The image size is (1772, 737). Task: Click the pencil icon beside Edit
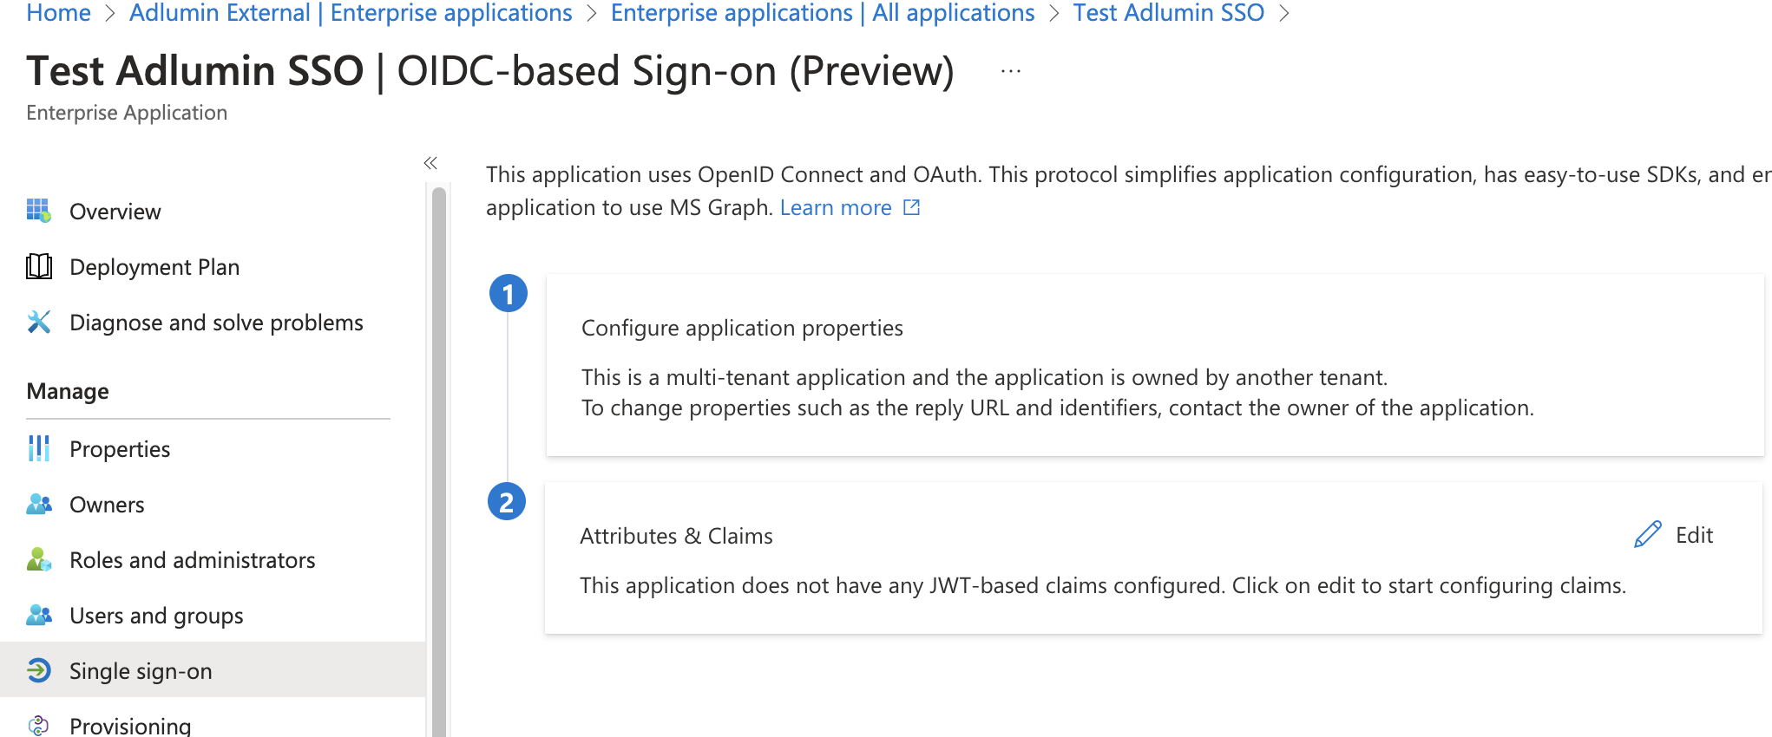pos(1648,534)
